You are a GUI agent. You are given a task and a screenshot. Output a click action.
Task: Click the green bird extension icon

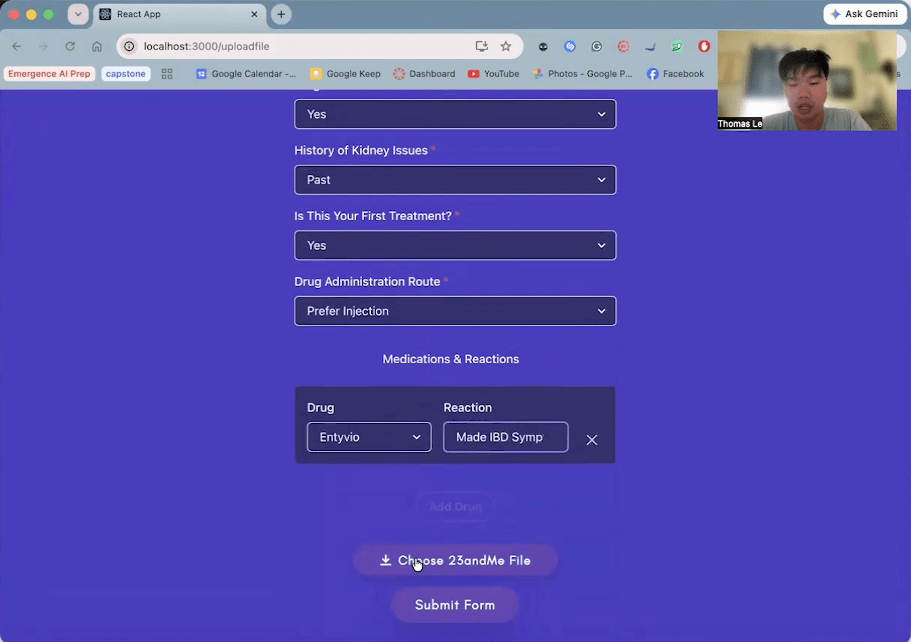point(677,46)
